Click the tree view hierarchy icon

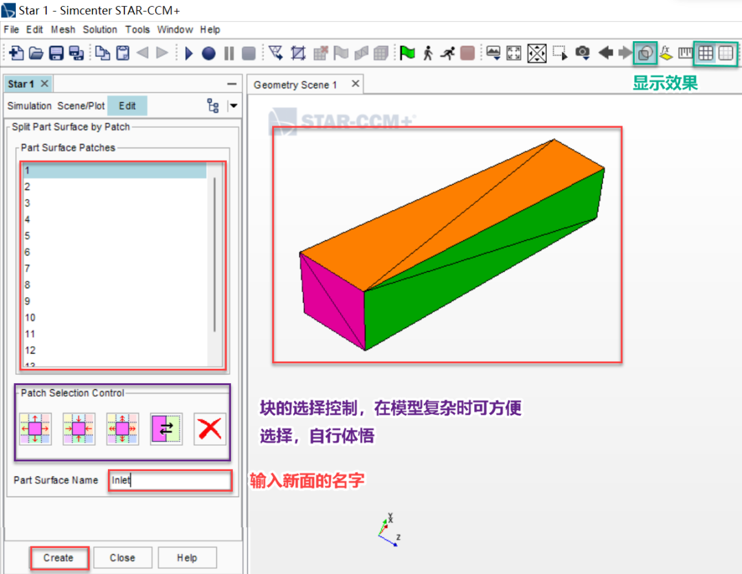coord(213,106)
